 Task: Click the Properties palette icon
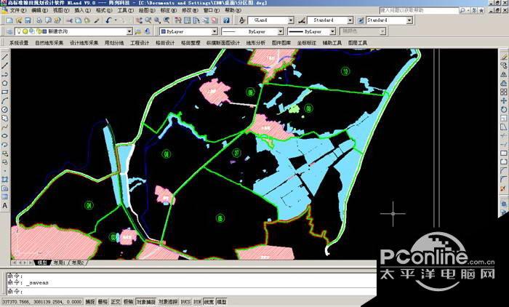[178, 20]
